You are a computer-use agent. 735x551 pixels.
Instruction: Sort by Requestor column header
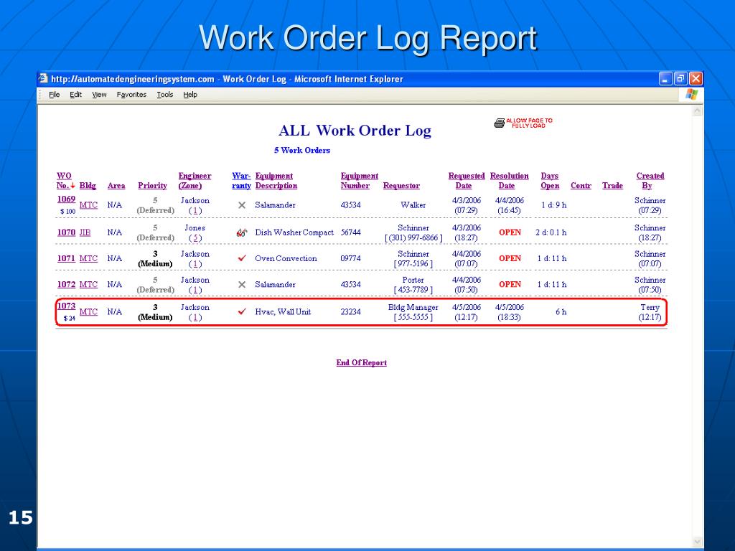401,186
